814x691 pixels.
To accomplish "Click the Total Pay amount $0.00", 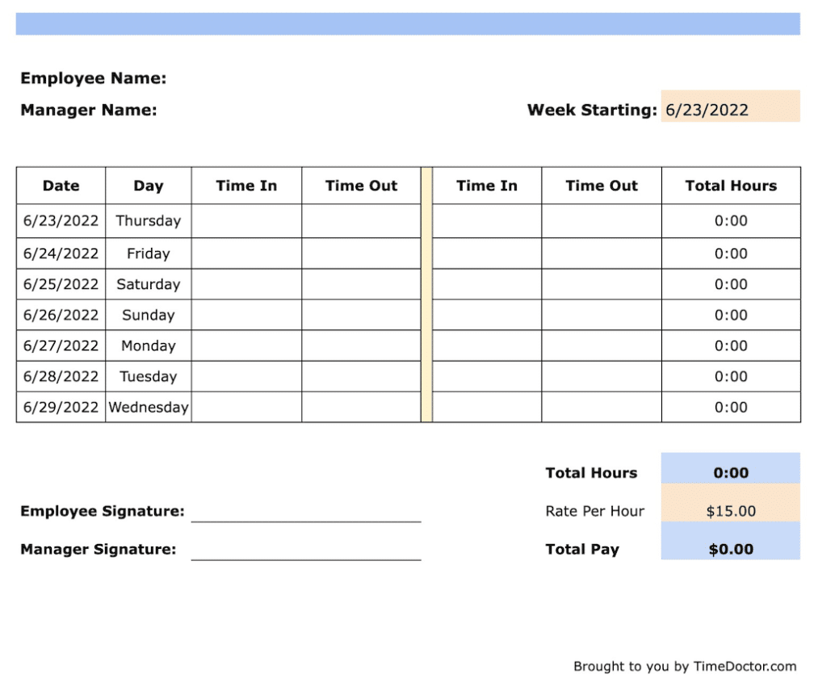I will pyautogui.click(x=730, y=549).
